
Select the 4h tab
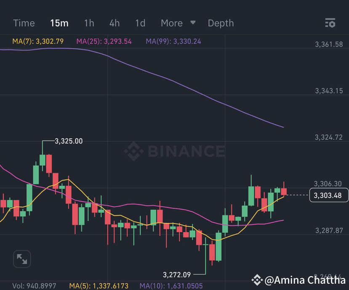click(x=114, y=23)
